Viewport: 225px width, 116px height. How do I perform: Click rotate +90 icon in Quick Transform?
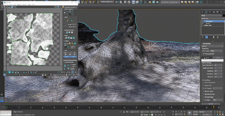tap(72, 11)
